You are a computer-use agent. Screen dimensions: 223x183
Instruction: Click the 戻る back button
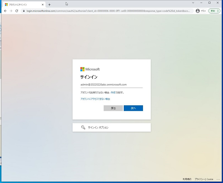pos(113,108)
